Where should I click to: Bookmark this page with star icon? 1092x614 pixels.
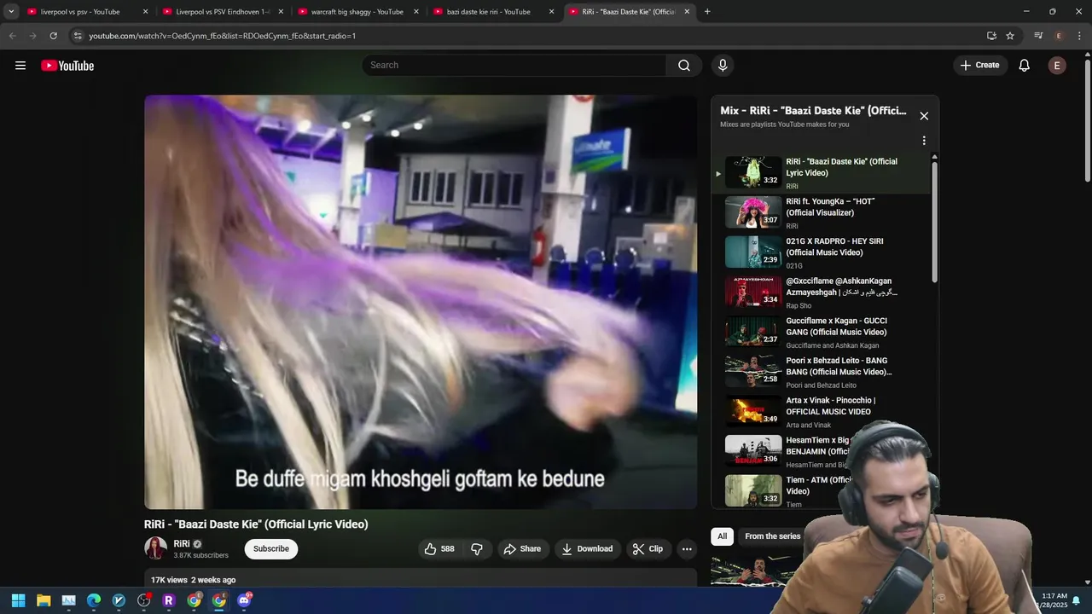[x=1010, y=36]
